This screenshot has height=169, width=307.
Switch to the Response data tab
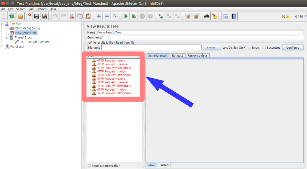coord(197,56)
